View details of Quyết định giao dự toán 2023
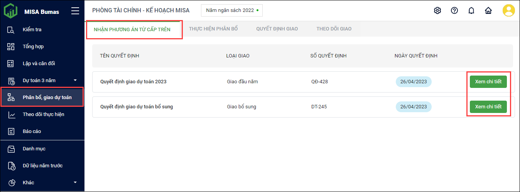 pos(488,82)
